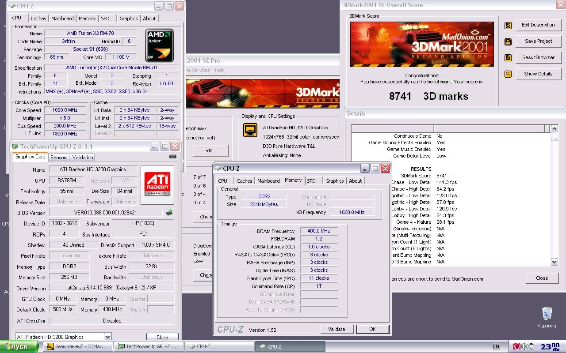566x353 pixels.
Task: Open Graphics tab in CPU-Z Memory window
Action: [x=334, y=181]
